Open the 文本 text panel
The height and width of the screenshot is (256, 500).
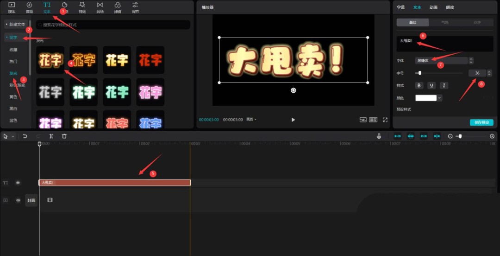[x=47, y=7]
